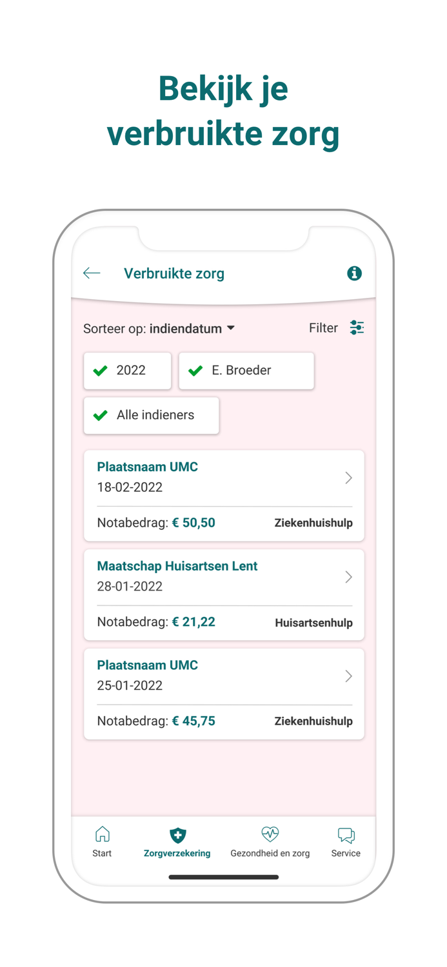Click the Filter label text

[323, 327]
